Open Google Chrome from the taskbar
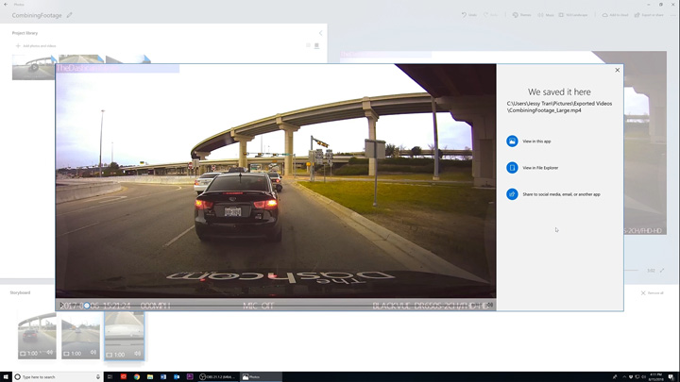 (x=137, y=376)
